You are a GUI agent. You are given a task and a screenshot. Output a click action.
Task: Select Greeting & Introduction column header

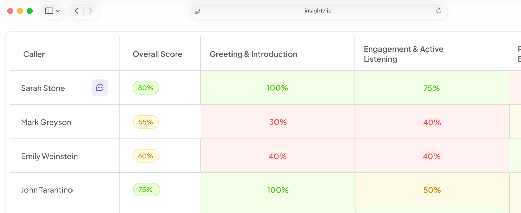tap(253, 54)
